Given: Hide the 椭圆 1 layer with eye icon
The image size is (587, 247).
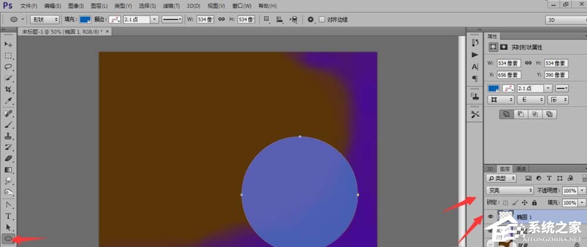Looking at the screenshot, I should tap(489, 217).
